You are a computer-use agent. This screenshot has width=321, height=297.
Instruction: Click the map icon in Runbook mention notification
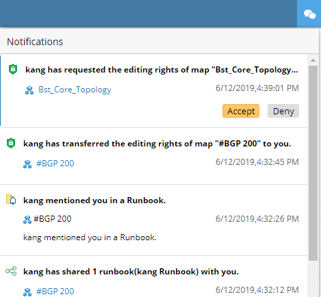27,220
